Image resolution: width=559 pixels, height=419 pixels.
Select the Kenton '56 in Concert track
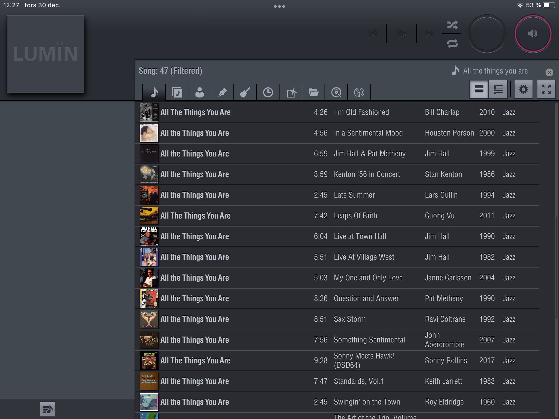[337, 174]
